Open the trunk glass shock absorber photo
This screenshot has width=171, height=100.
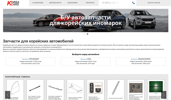coord(156,87)
